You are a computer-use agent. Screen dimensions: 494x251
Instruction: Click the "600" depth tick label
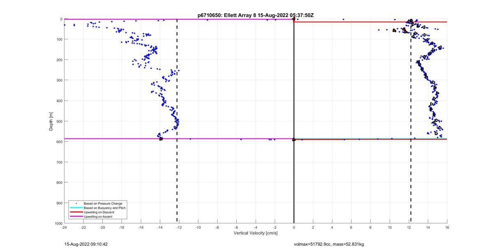pyautogui.click(x=59, y=142)
